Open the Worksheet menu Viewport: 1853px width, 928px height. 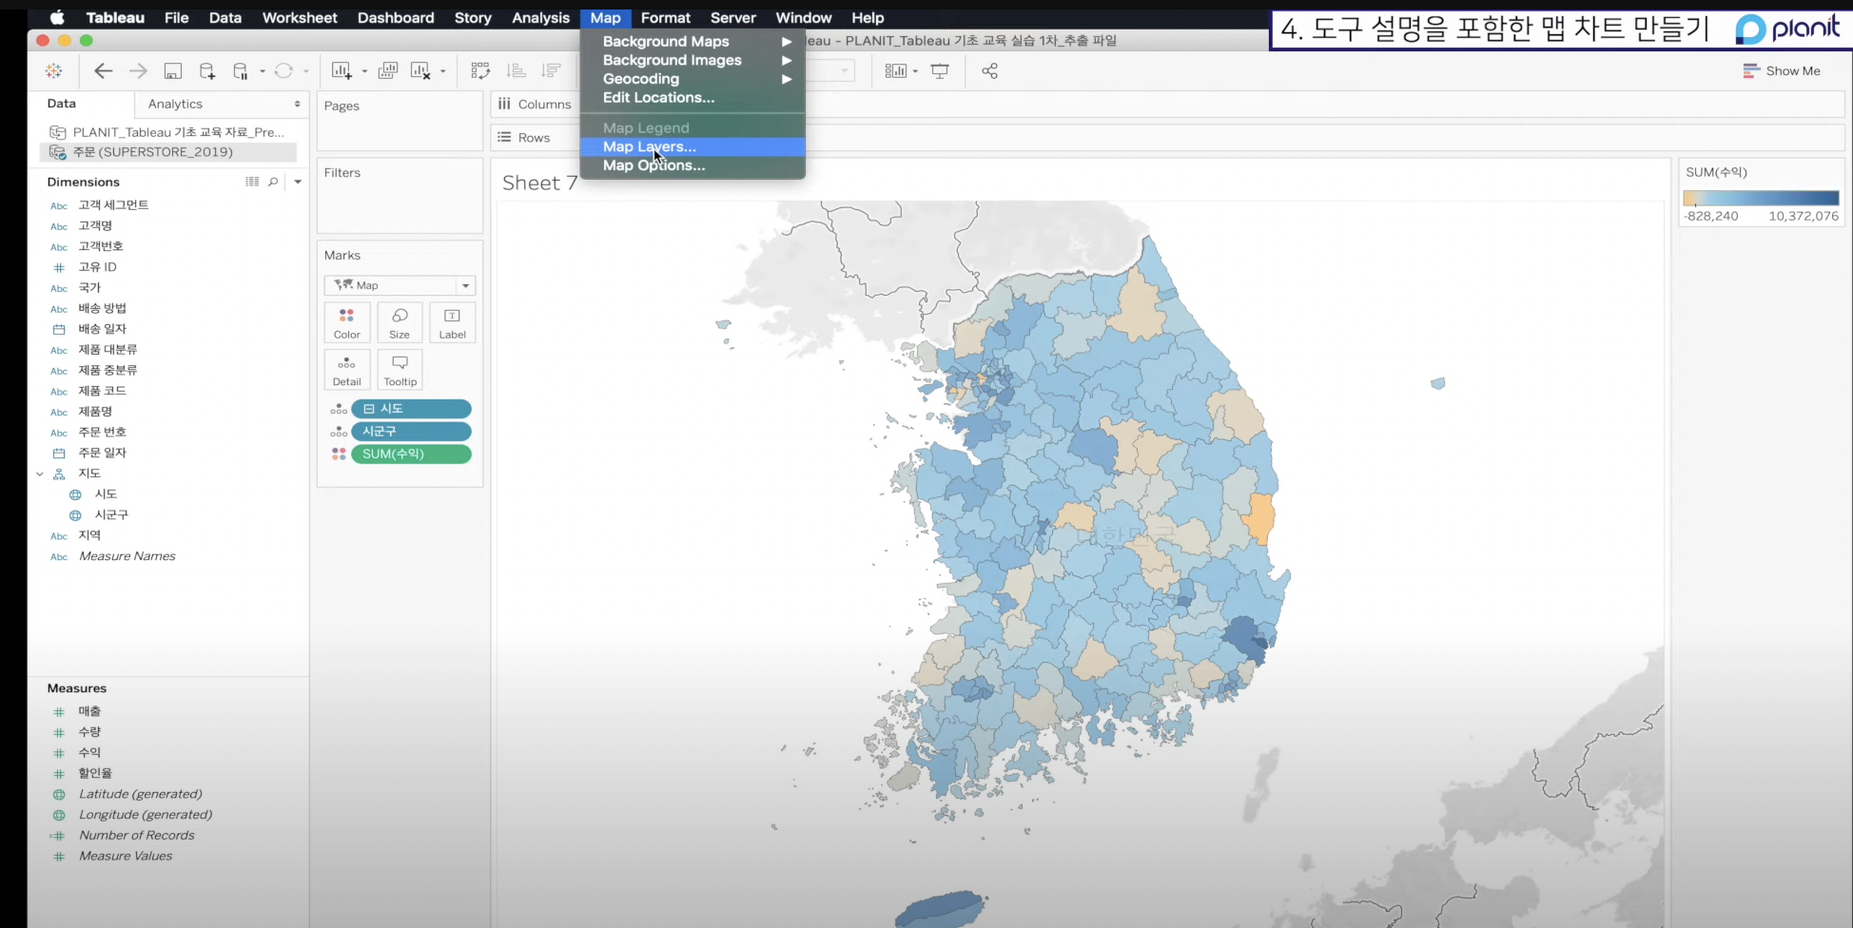coord(300,17)
